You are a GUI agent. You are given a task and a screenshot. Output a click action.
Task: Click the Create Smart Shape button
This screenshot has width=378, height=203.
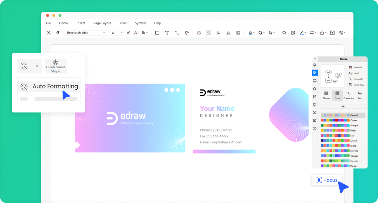pos(56,66)
